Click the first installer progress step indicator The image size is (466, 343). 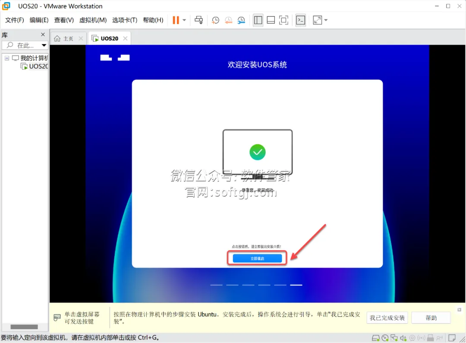coord(216,285)
